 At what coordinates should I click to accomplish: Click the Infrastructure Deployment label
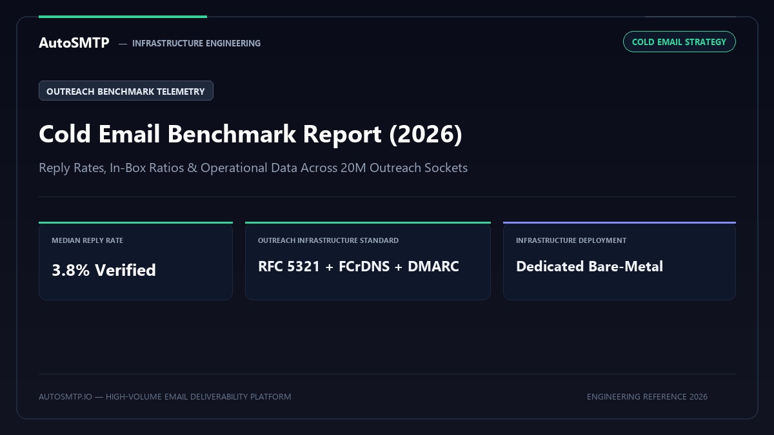(571, 240)
